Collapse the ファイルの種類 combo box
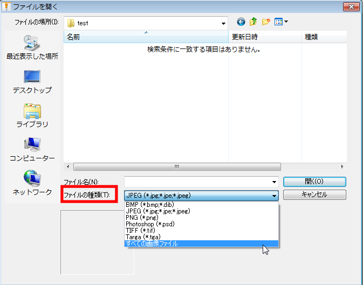The height and width of the screenshot is (285, 363). 201,196
